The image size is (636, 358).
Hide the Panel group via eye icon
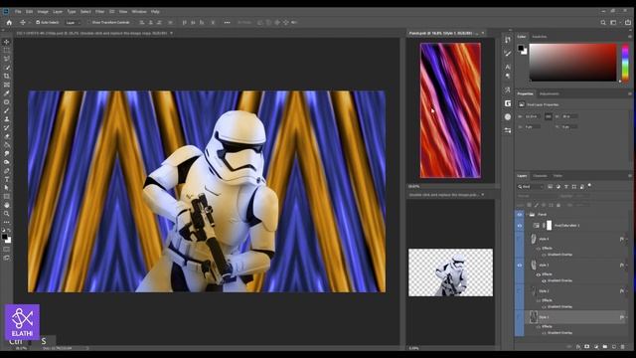pos(519,215)
